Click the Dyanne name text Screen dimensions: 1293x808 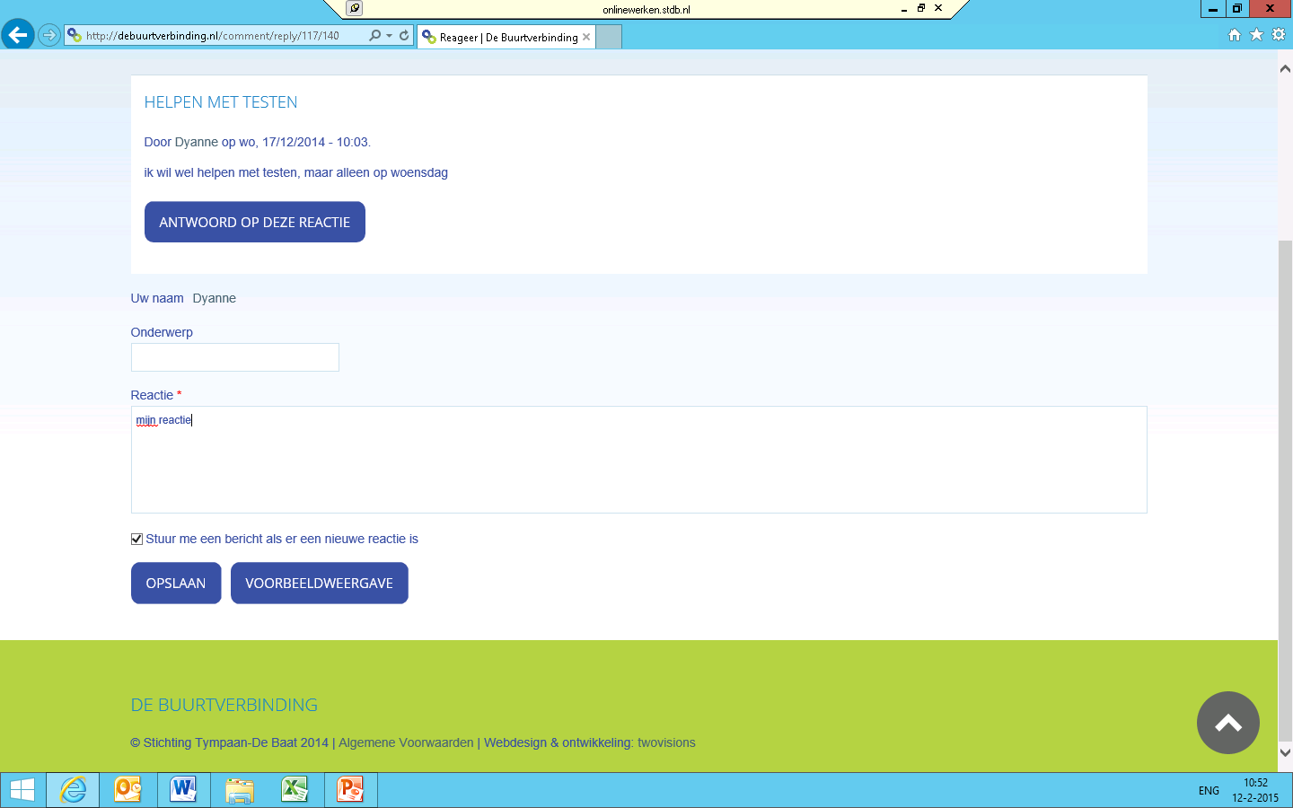(x=215, y=298)
